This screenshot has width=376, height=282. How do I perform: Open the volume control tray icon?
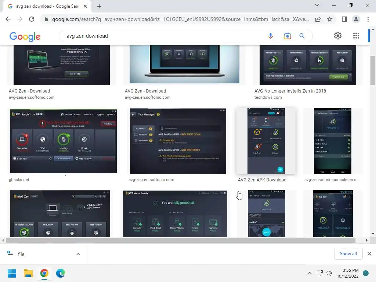(329, 273)
